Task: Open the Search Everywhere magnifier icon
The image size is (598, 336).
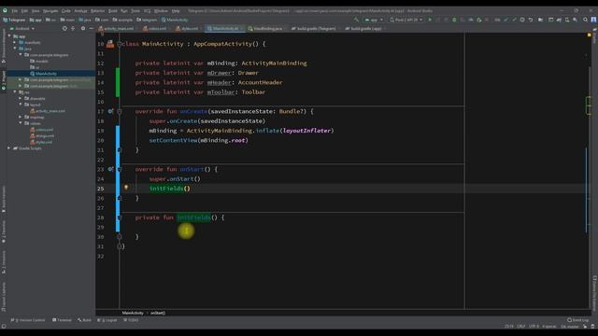Action: coord(586,20)
